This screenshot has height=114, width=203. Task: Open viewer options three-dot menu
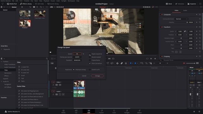coord(156,7)
